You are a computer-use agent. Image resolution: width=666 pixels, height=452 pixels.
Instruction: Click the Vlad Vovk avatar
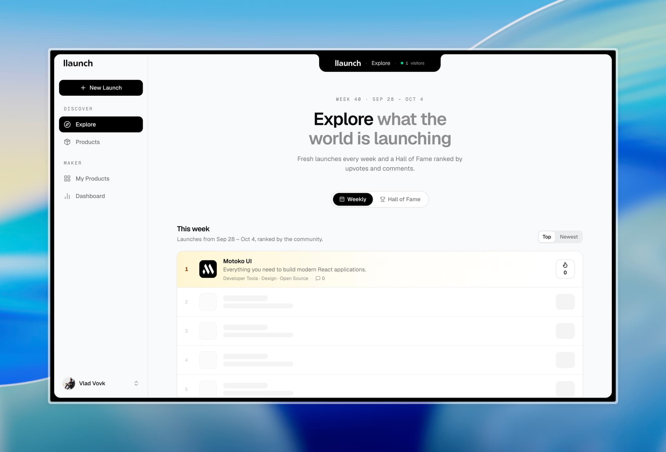coord(69,383)
